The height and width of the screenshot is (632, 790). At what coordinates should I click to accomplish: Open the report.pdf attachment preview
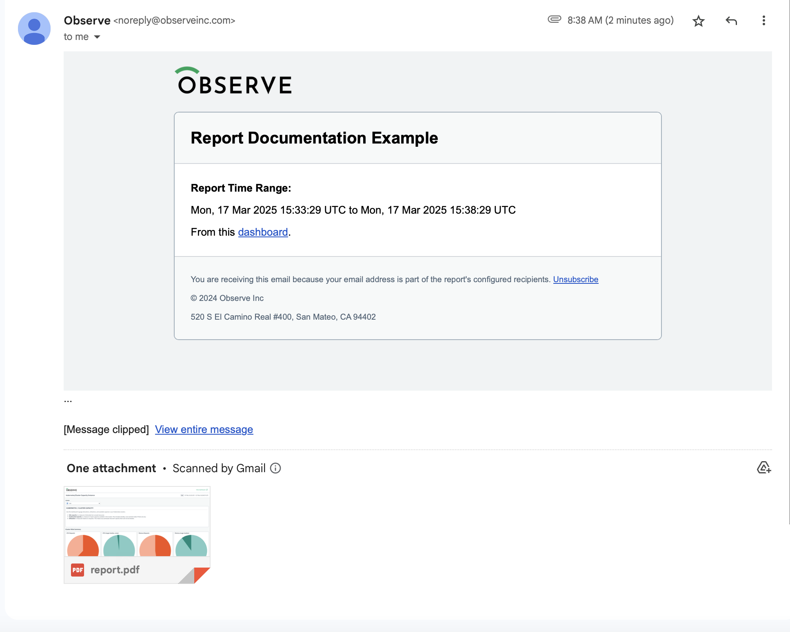(x=137, y=522)
